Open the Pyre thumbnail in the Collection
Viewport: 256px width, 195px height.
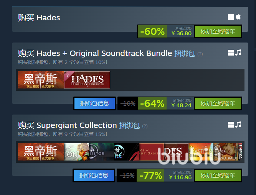point(126,152)
